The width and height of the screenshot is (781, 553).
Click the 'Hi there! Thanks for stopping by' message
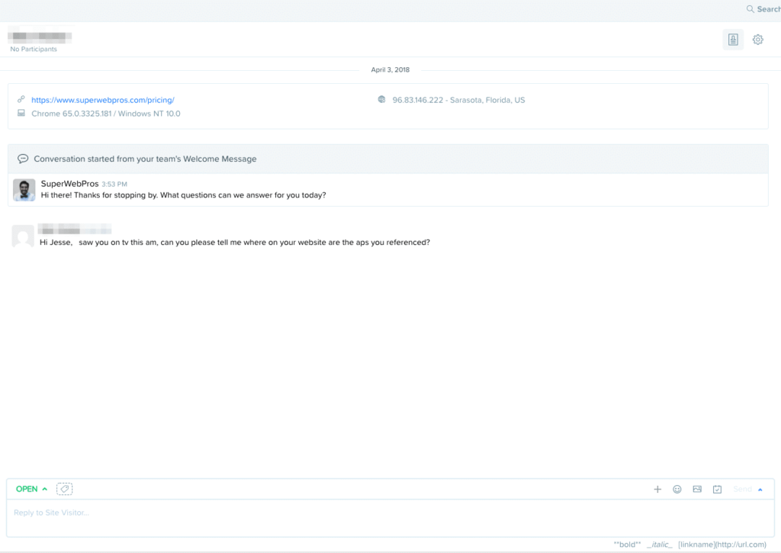pyautogui.click(x=183, y=195)
